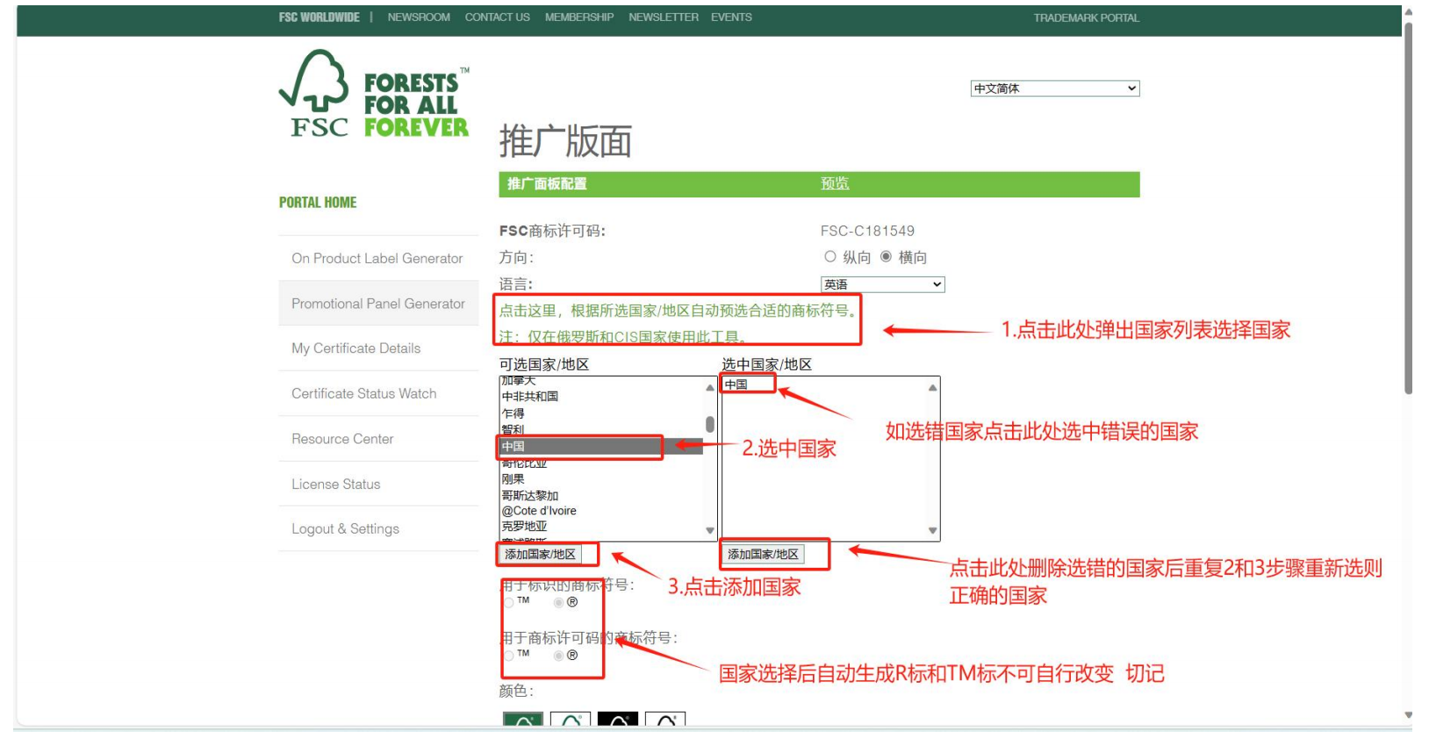
Task: Open On Product Label Generator in sidebar
Action: [378, 259]
